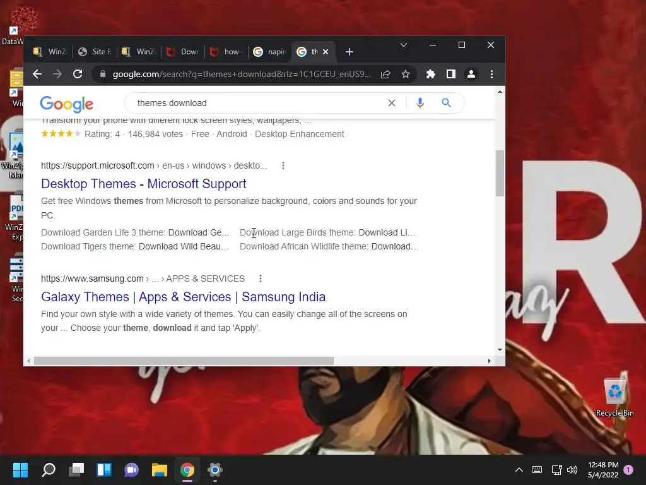Open the Download Large Birds theme sitelink
The height and width of the screenshot is (485, 646).
[327, 232]
